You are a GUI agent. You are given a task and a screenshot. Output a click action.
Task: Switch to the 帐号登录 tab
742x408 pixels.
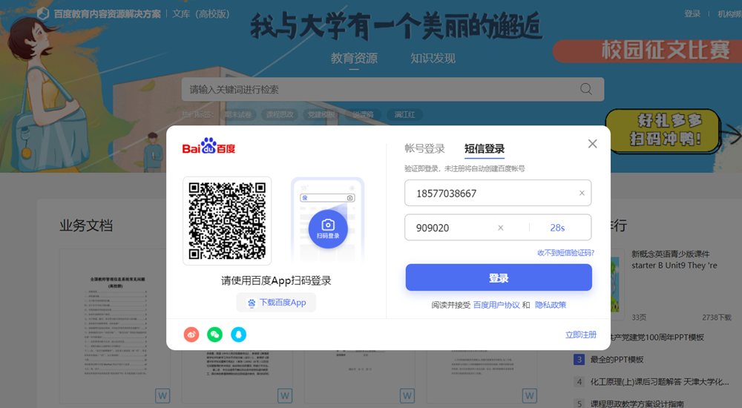(x=424, y=149)
